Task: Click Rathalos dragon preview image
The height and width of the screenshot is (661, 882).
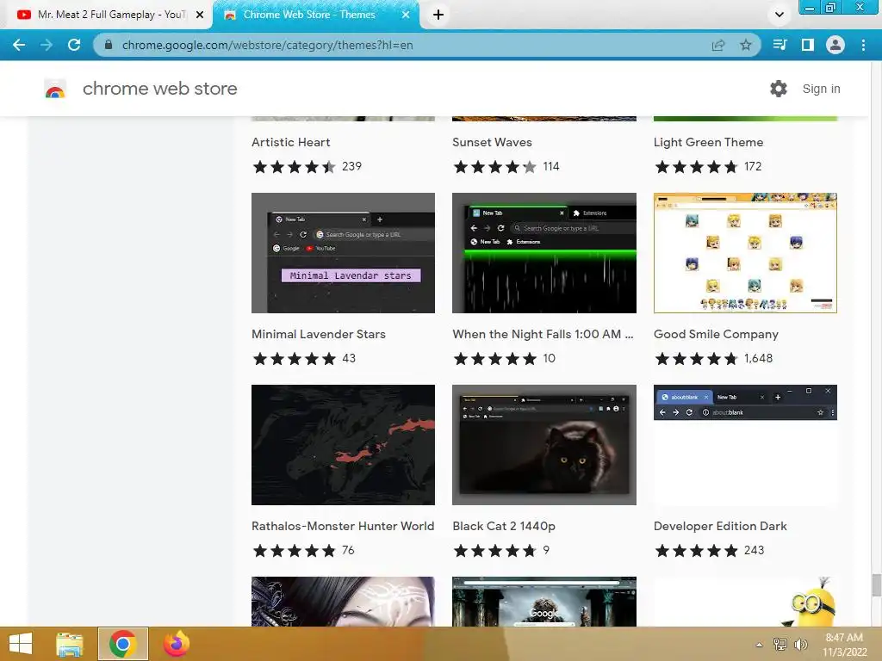Action: click(343, 445)
